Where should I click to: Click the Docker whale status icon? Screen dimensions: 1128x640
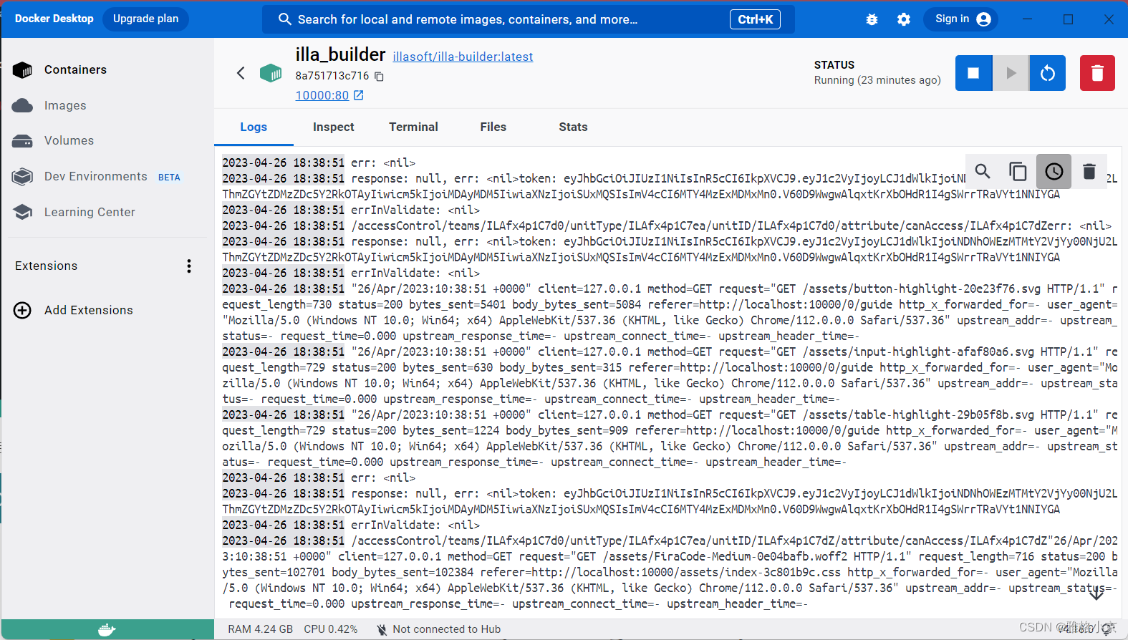[107, 630]
